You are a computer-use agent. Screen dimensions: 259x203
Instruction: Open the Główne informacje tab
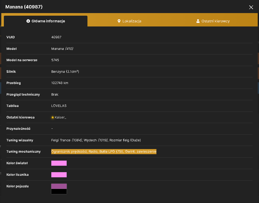click(x=46, y=21)
